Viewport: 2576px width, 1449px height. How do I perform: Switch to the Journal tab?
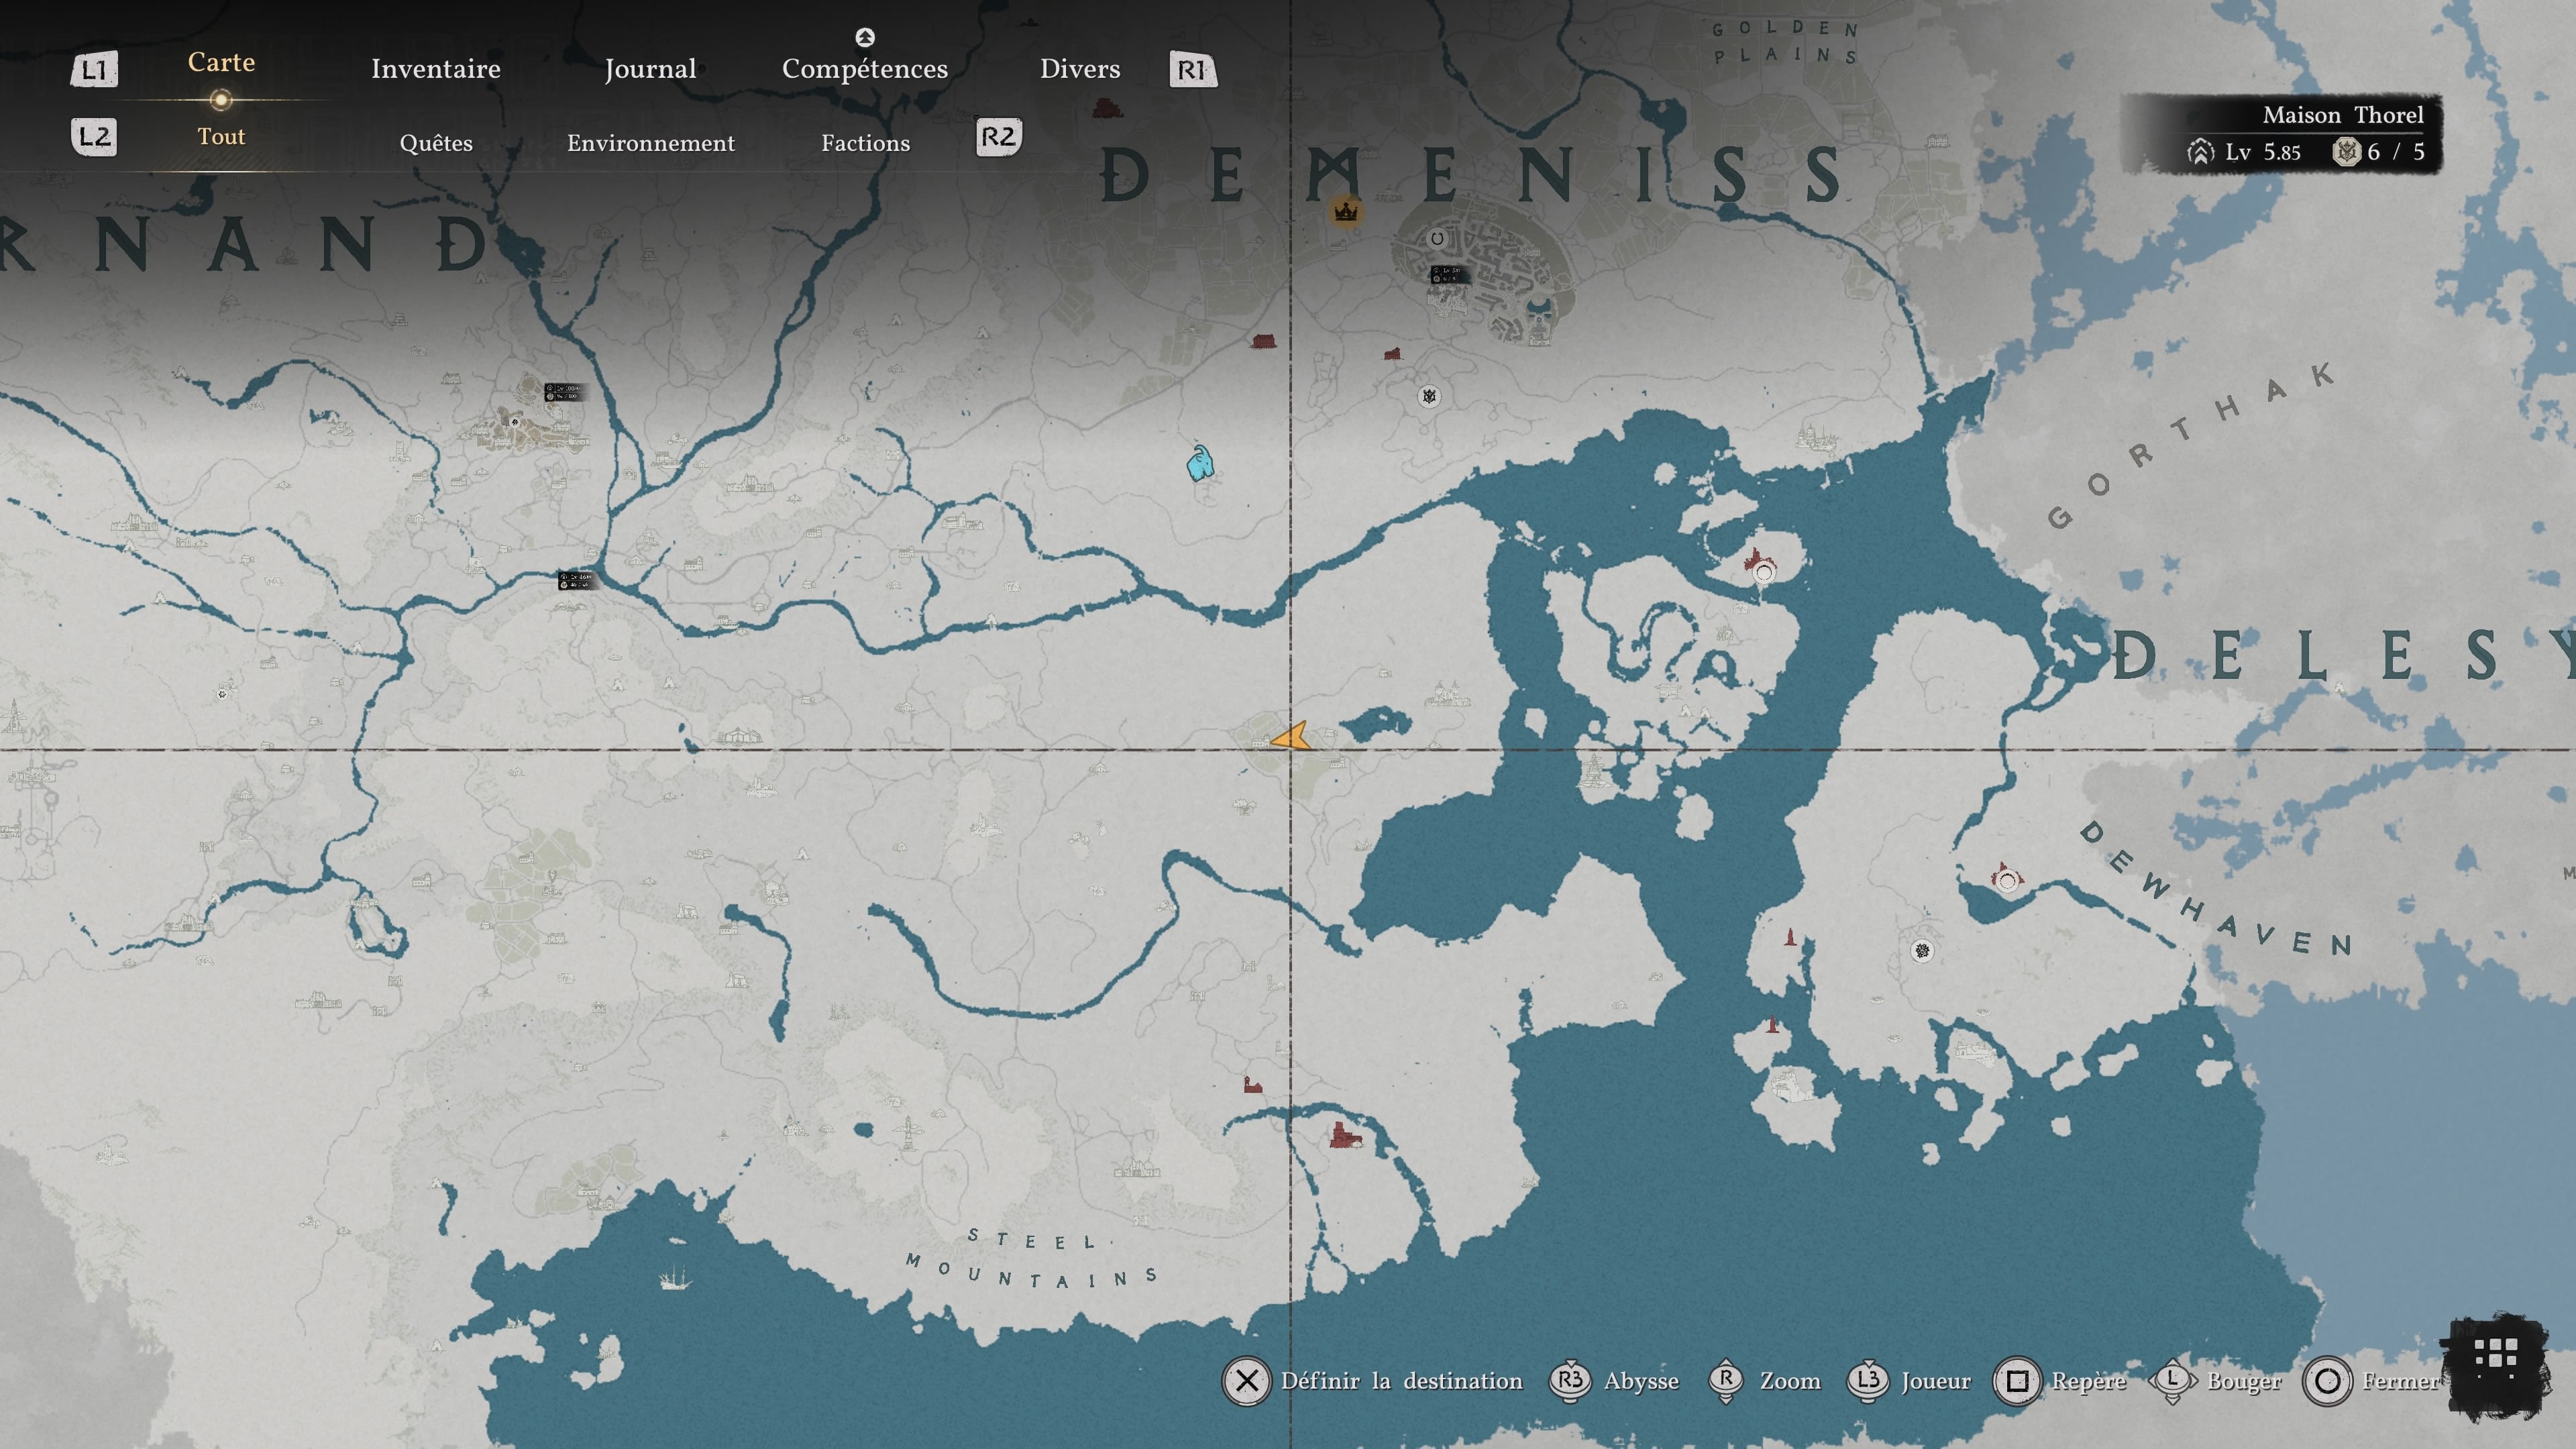[x=650, y=69]
